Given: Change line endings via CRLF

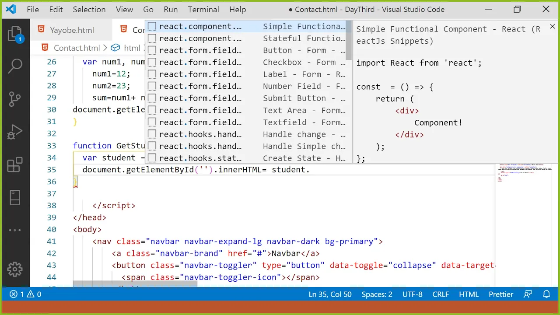Looking at the screenshot, I should pyautogui.click(x=441, y=294).
